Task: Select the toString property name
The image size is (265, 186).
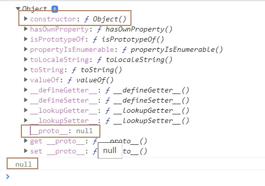Action: coord(47,70)
